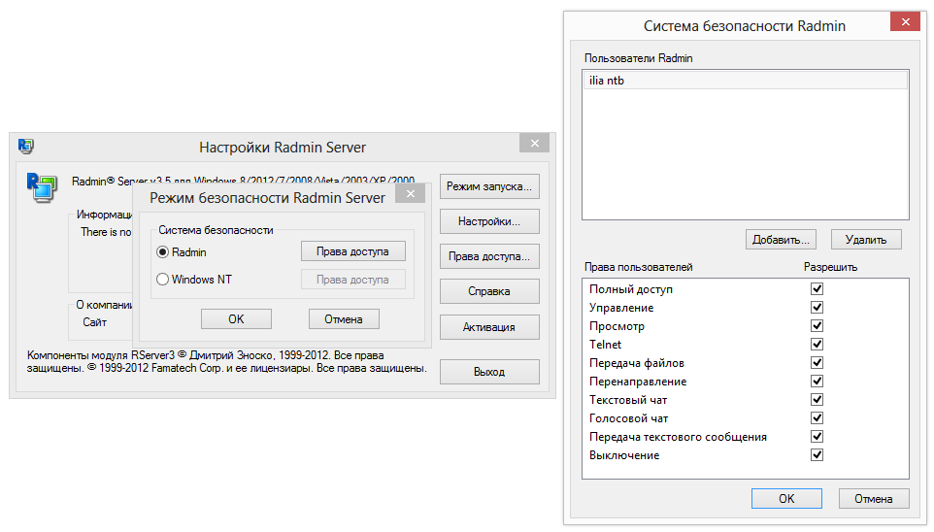Screen dimensions: 934x532
Task: Click the Radmin Server computer logo icon
Action: 41,186
